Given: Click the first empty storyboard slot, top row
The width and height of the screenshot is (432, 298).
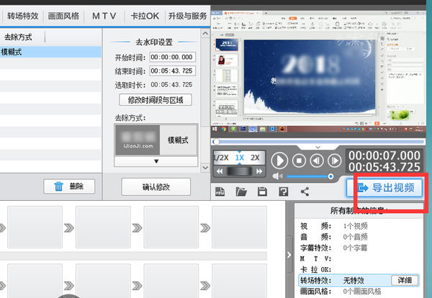Looking at the screenshot, I should point(35,227).
